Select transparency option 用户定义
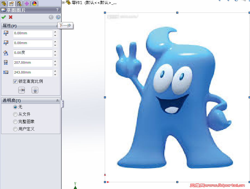 [15, 129]
